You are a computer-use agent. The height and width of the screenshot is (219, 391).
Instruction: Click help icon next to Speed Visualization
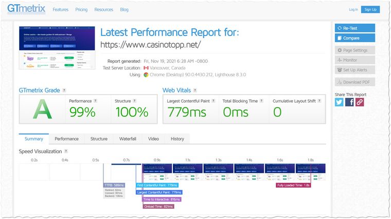tap(66, 151)
